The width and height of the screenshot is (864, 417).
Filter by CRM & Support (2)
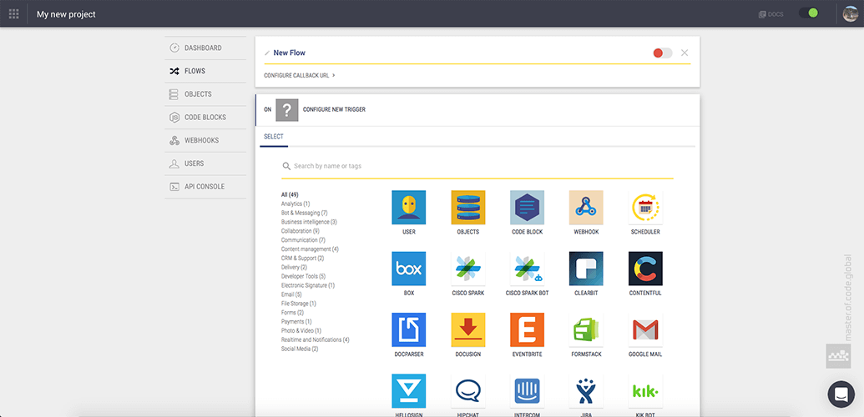pyautogui.click(x=302, y=259)
